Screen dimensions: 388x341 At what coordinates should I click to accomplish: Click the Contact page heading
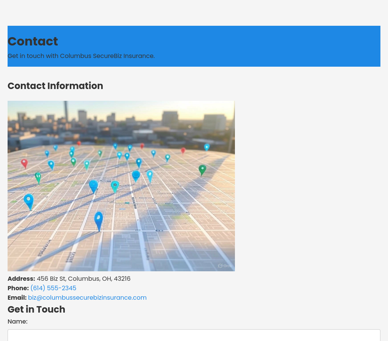(x=33, y=41)
